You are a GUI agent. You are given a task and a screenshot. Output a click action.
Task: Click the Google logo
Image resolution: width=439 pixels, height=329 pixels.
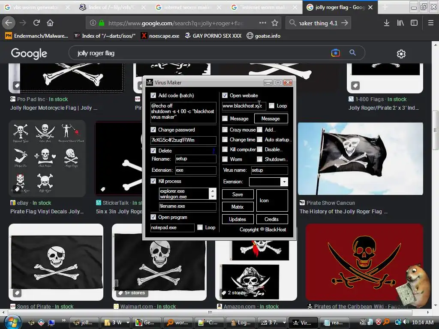point(29,54)
